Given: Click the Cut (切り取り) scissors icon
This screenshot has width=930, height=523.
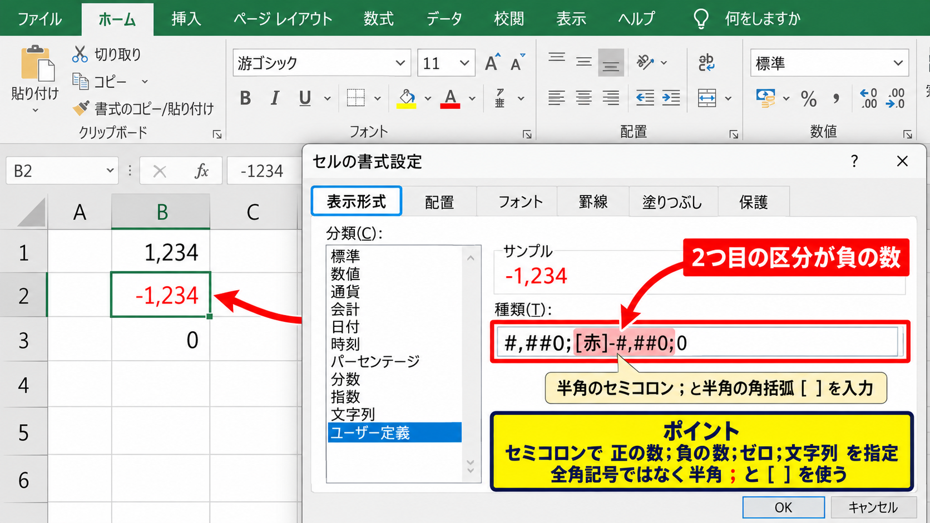Looking at the screenshot, I should coord(80,54).
